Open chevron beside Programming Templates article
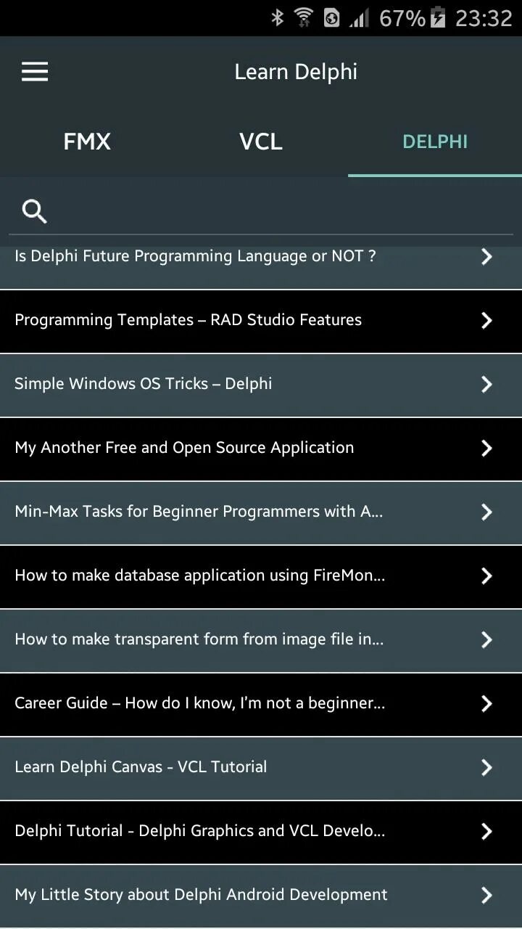 (486, 320)
